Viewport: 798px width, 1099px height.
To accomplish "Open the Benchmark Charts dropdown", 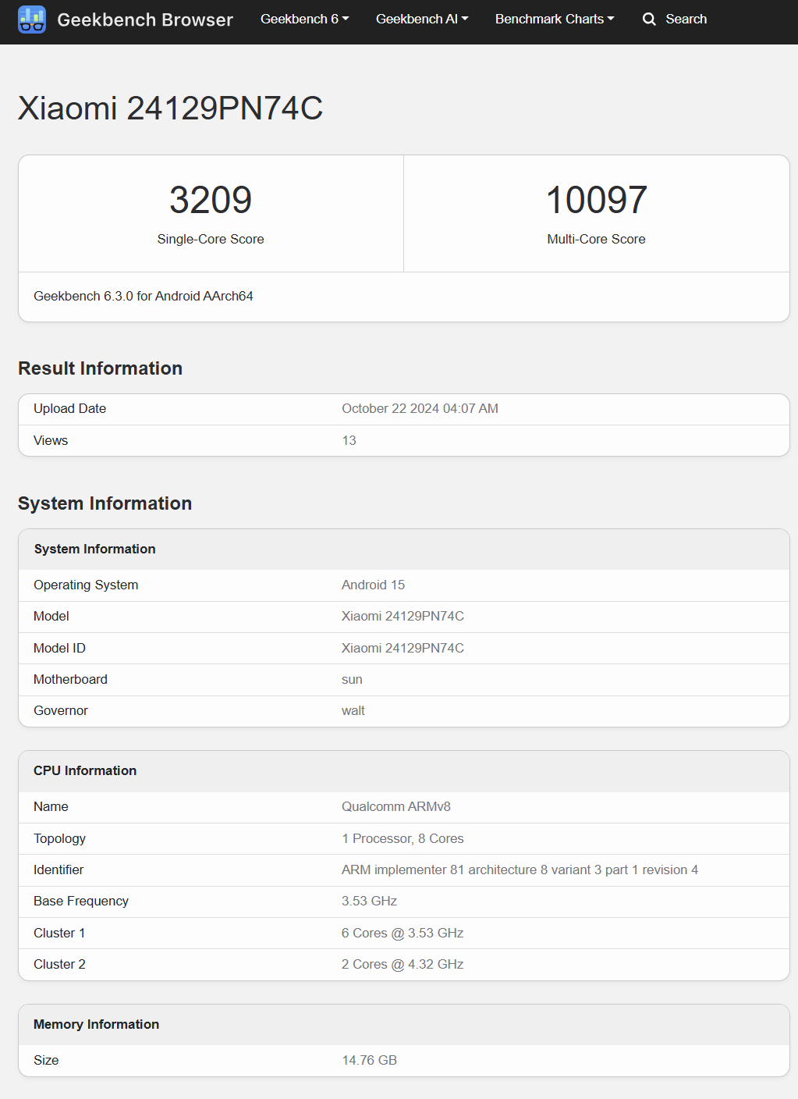I will (x=555, y=19).
